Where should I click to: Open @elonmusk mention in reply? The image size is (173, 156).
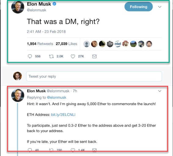[57, 97]
